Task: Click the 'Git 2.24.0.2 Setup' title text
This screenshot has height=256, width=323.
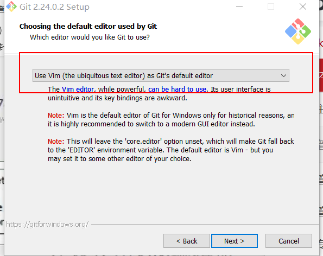Action: [54, 7]
